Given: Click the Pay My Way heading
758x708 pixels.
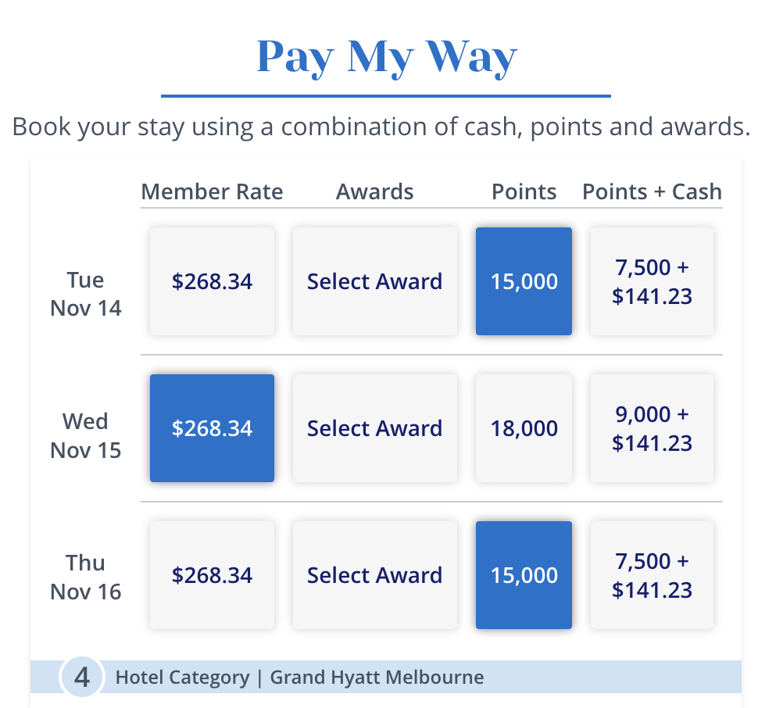Looking at the screenshot, I should (386, 56).
